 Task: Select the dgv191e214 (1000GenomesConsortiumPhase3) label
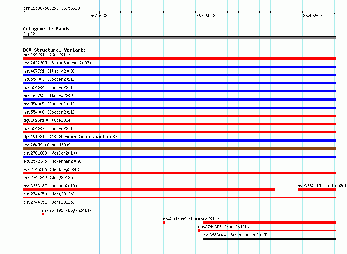[x=70, y=137]
